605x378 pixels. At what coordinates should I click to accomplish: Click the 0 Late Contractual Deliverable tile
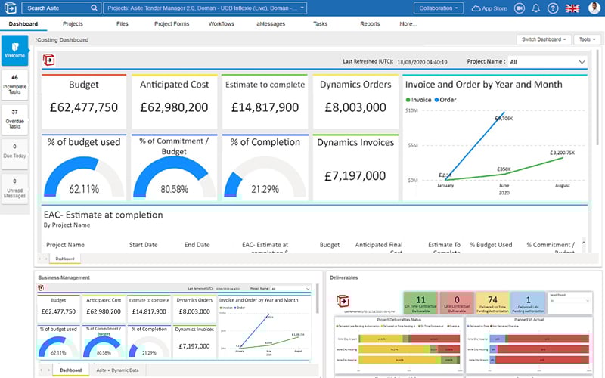click(x=457, y=303)
